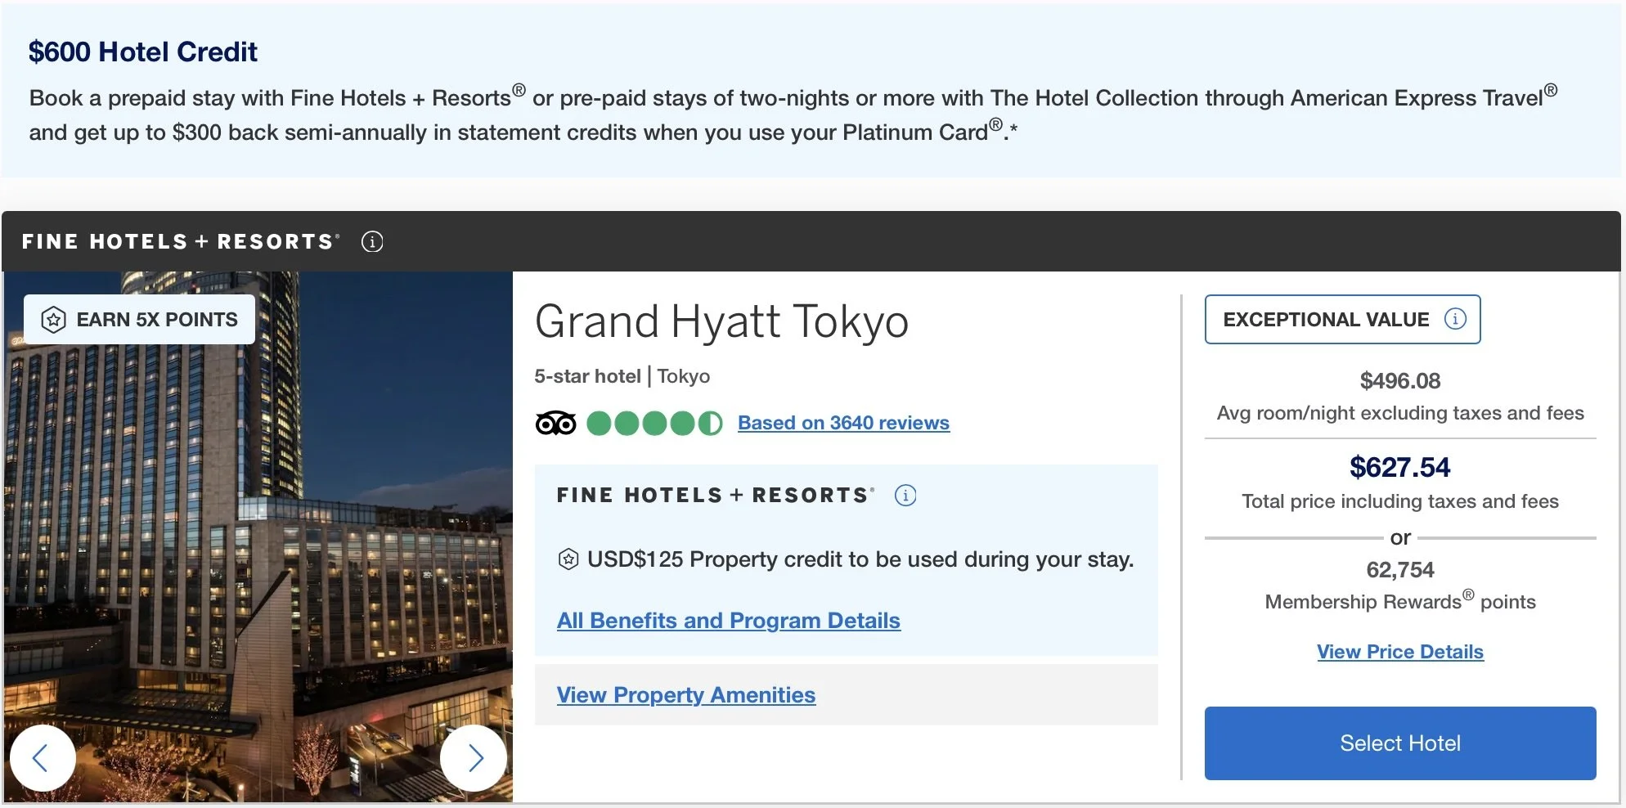Click the $496.08 average nightly rate
Image resolution: width=1626 pixels, height=808 pixels.
[1400, 380]
